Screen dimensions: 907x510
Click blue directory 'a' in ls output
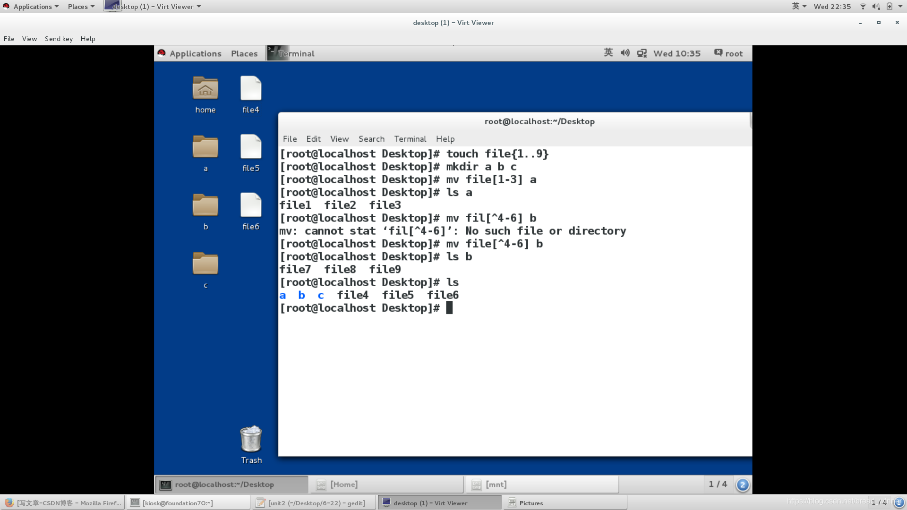[282, 296]
